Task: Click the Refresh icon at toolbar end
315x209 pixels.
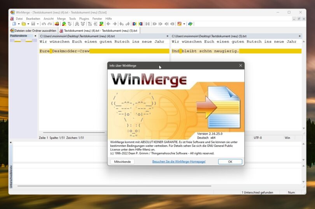Action: pyautogui.click(x=190, y=24)
